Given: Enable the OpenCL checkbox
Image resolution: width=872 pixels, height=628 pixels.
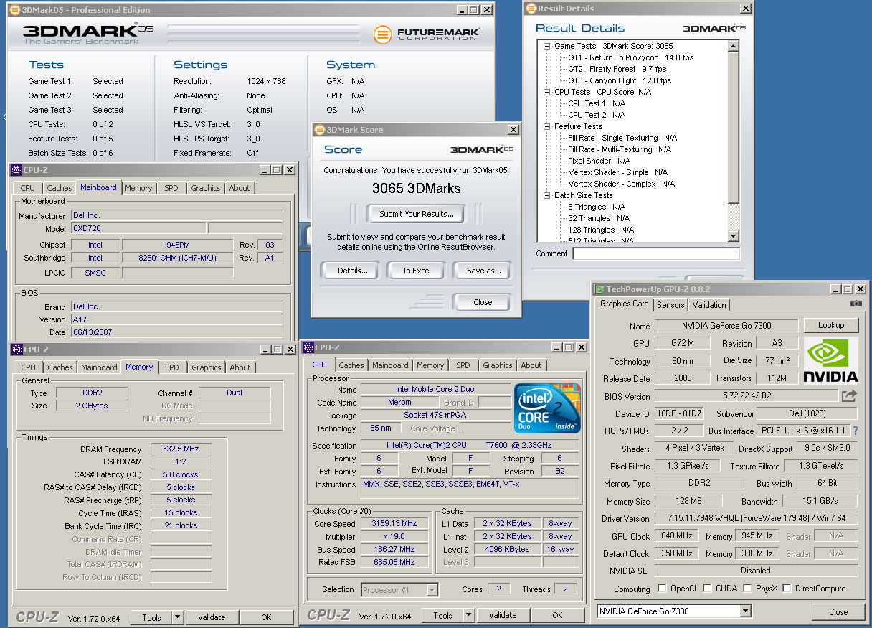Looking at the screenshot, I should pos(662,589).
